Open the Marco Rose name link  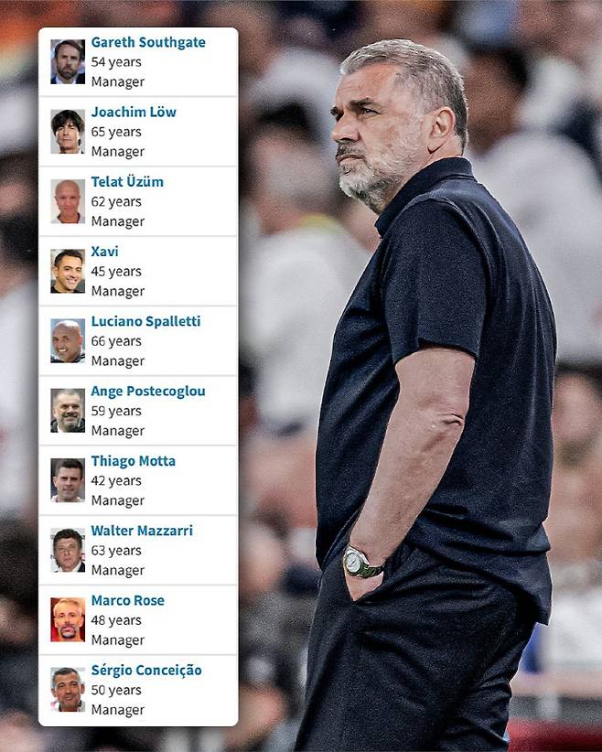[128, 600]
